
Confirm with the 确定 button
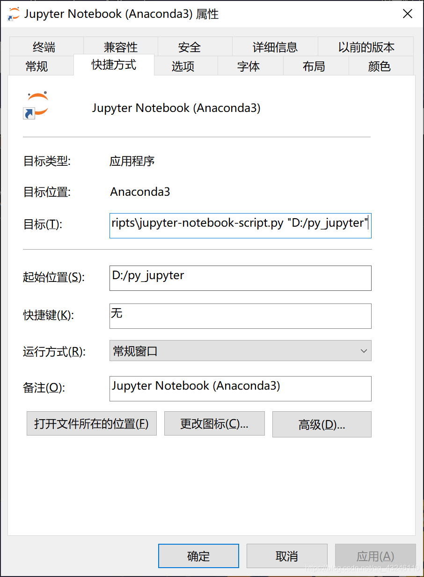click(x=198, y=556)
